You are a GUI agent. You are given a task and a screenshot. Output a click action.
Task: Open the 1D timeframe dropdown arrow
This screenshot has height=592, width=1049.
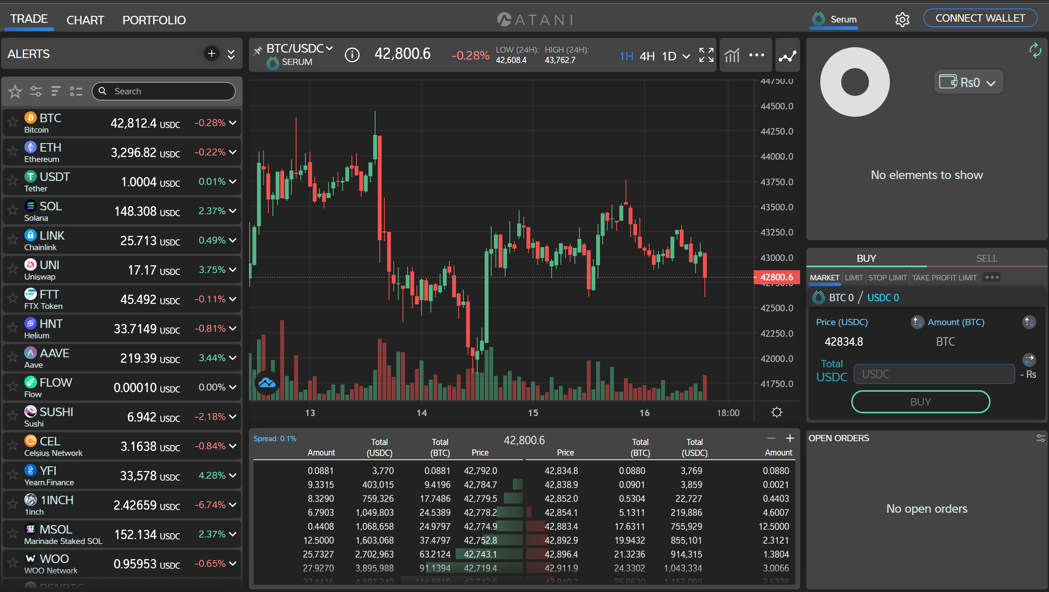[686, 56]
